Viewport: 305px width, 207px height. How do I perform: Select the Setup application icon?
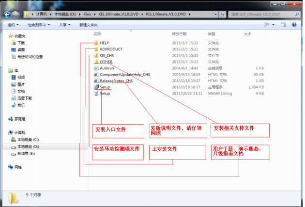[96, 87]
